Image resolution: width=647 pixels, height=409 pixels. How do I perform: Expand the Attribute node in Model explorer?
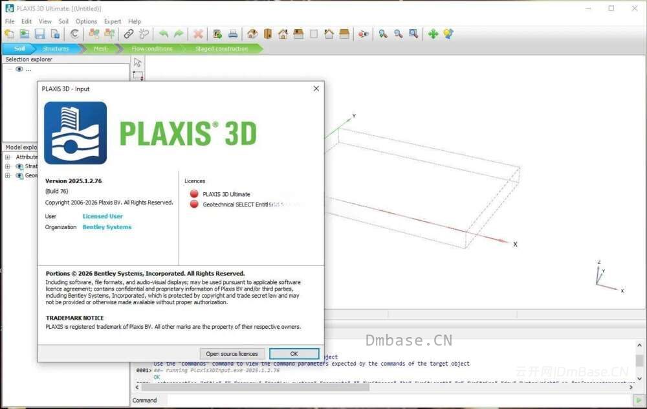coord(7,157)
